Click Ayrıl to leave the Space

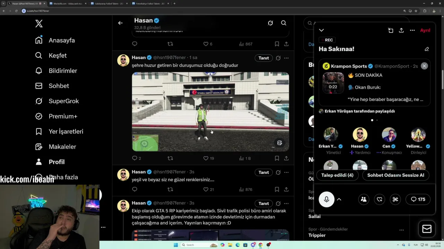[425, 30]
